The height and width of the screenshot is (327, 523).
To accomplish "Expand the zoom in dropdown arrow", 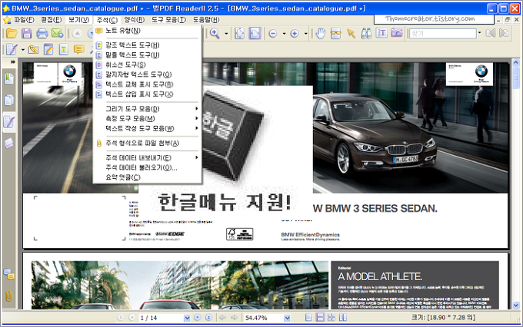I will (x=305, y=34).
